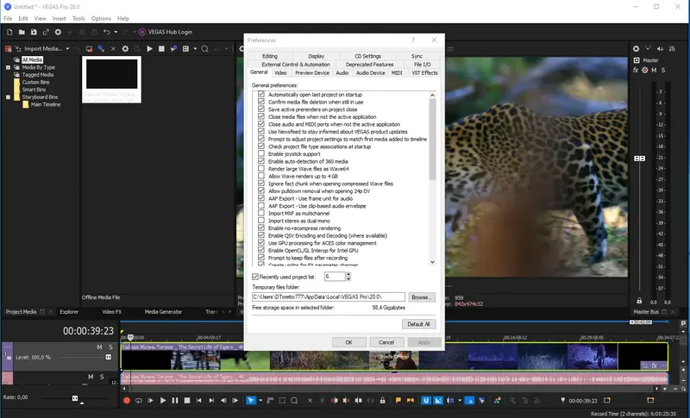The width and height of the screenshot is (690, 418).
Task: Click the New project icon in the main toolbar
Action: point(9,32)
